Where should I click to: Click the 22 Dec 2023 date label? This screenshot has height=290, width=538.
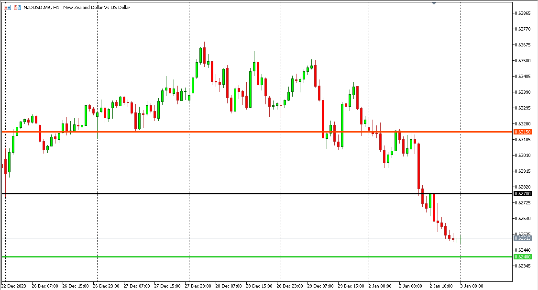(13, 286)
